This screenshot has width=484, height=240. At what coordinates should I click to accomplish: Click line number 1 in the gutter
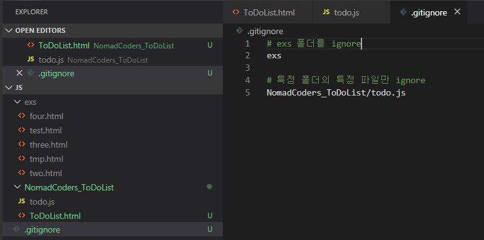point(248,44)
